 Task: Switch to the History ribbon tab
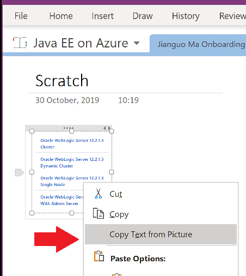(186, 16)
